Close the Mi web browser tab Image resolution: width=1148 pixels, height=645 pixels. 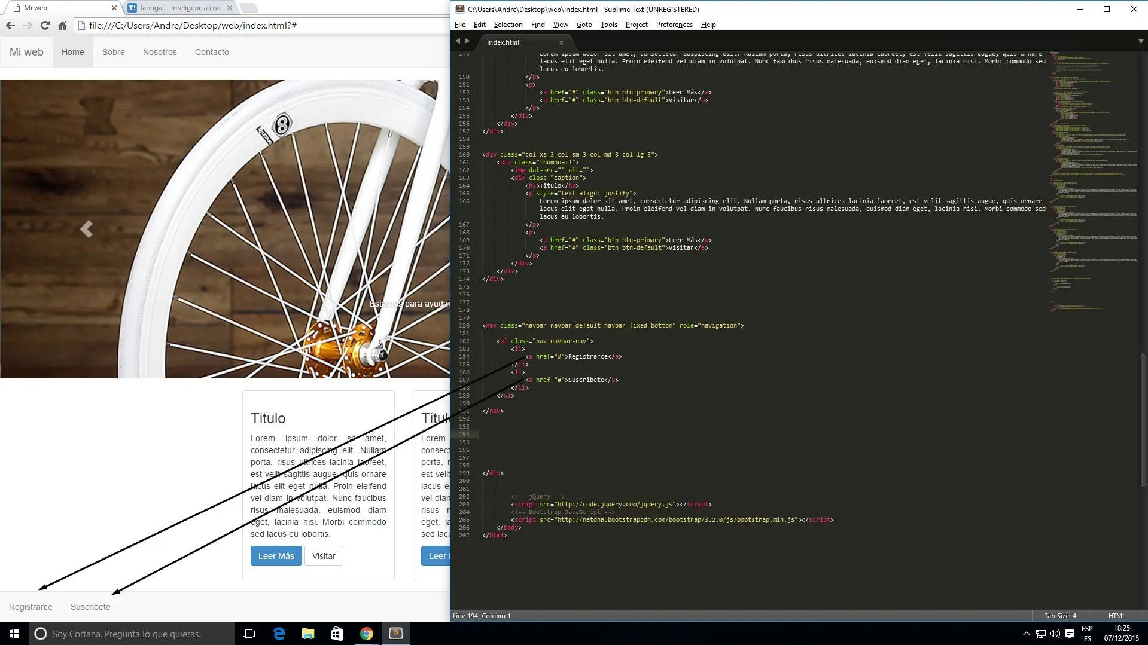pos(114,8)
